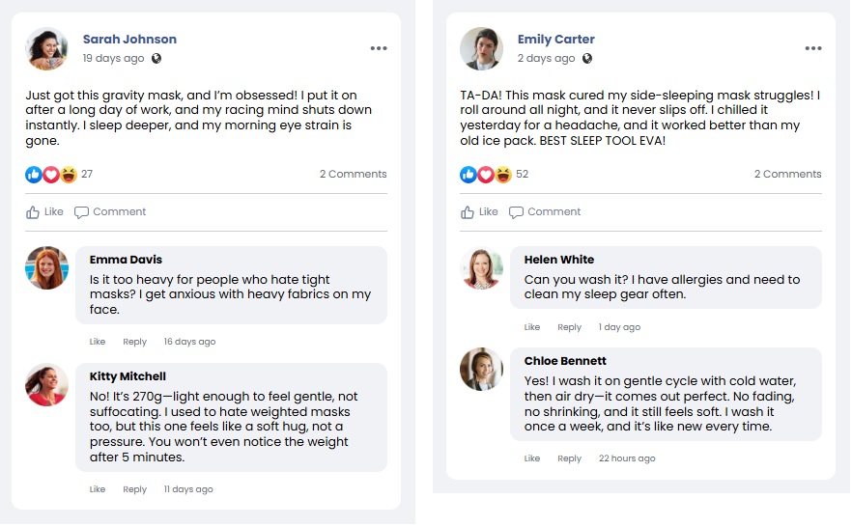Viewport: 852px width, 527px height.
Task: Click the globe privacy icon on Sarah's post
Action: point(156,59)
